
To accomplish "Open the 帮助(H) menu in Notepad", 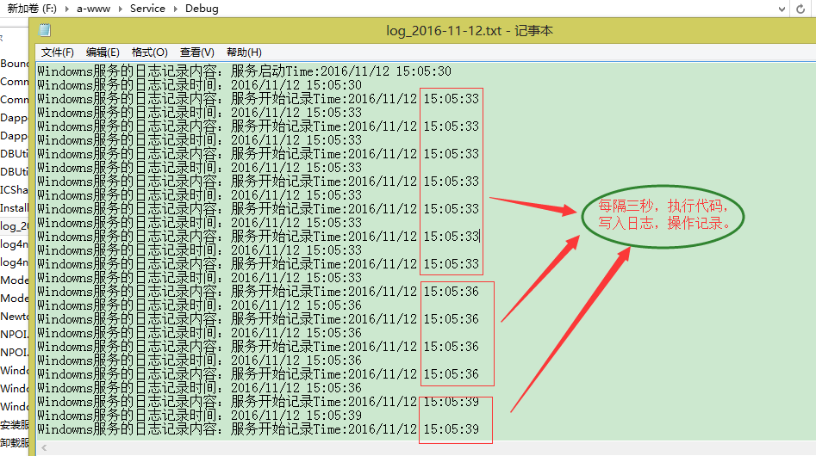I will point(244,52).
